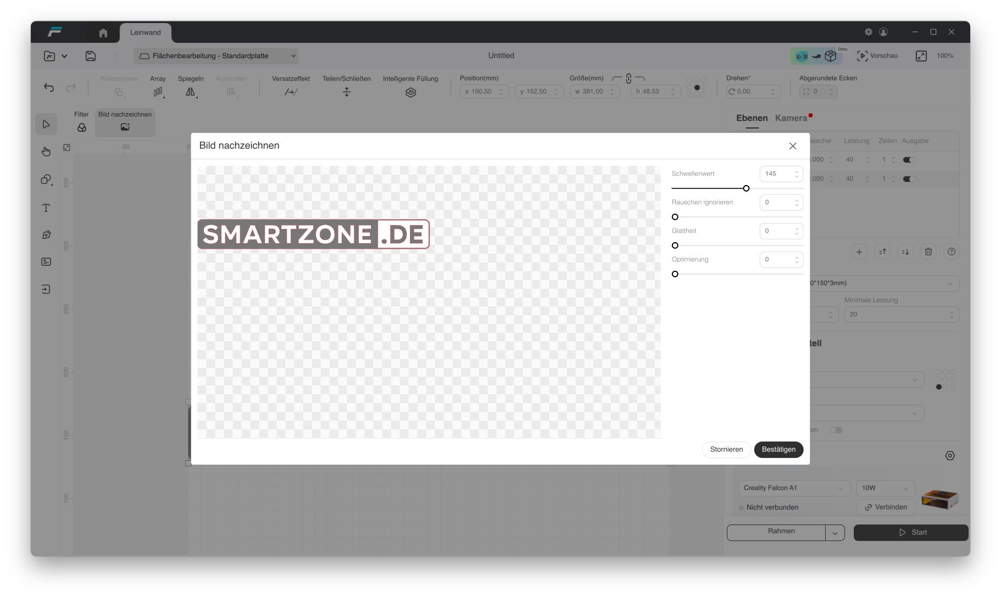1001x597 pixels.
Task: Select the shapes tool
Action: coord(46,180)
